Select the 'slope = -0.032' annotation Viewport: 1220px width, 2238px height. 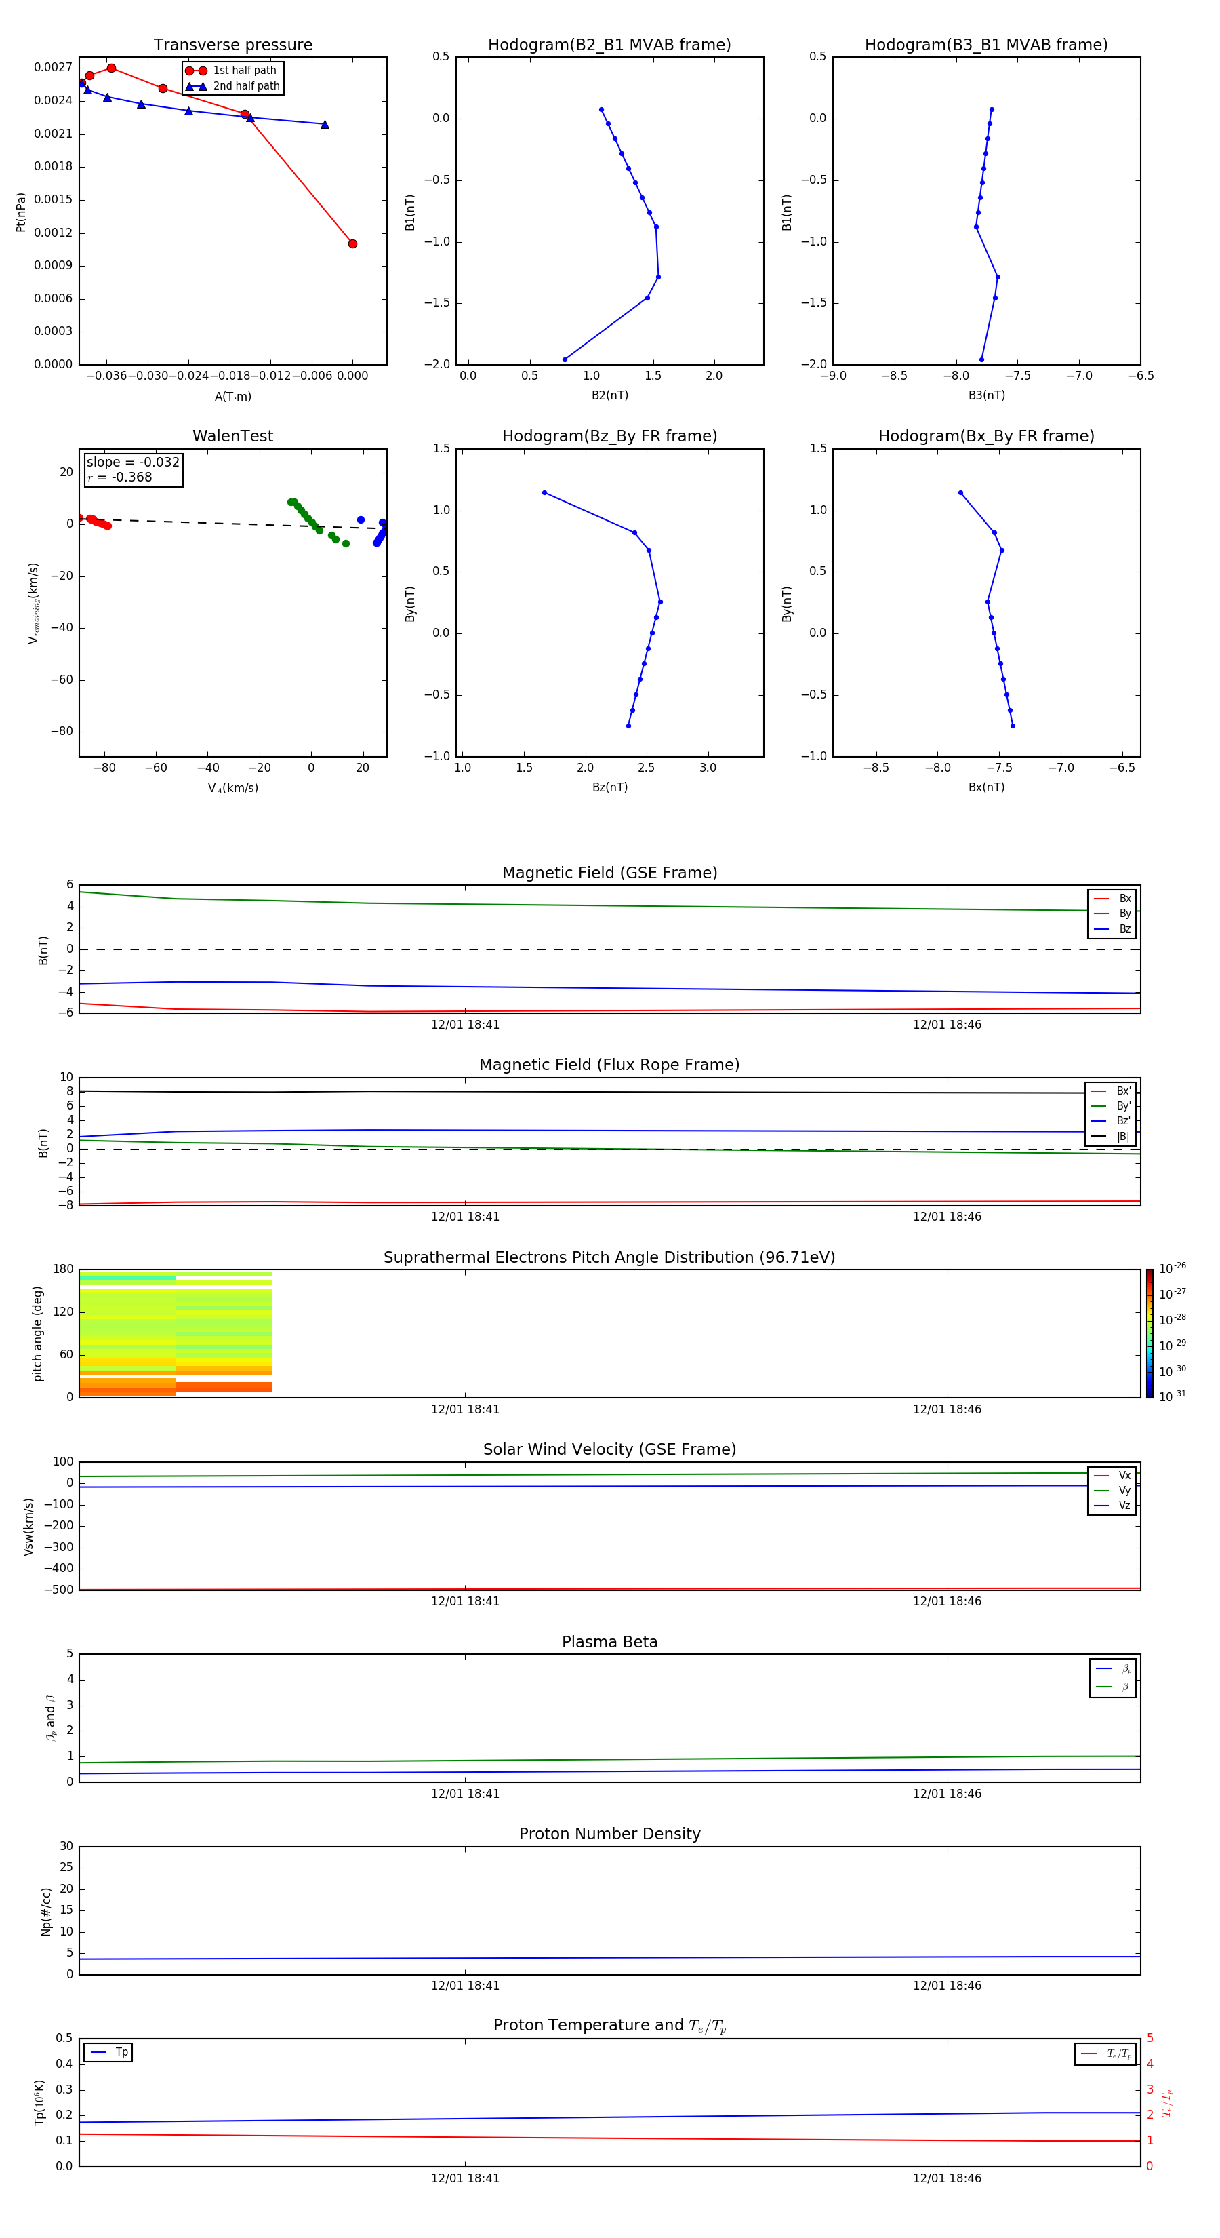[x=133, y=463]
